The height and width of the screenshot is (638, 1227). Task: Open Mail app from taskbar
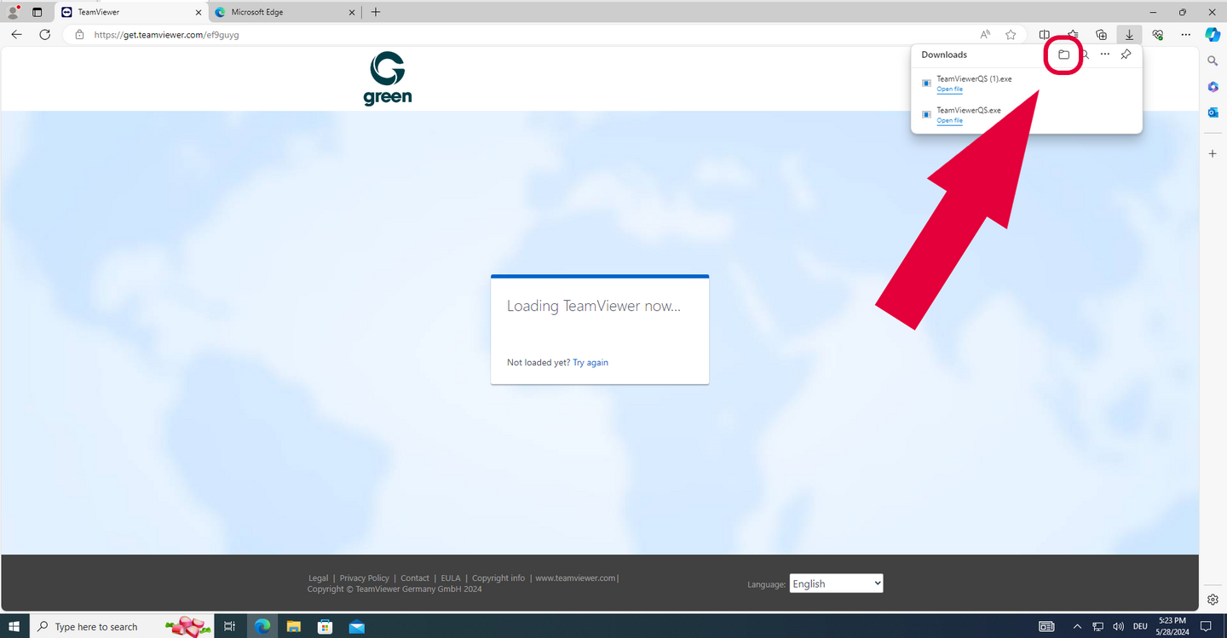(x=356, y=626)
